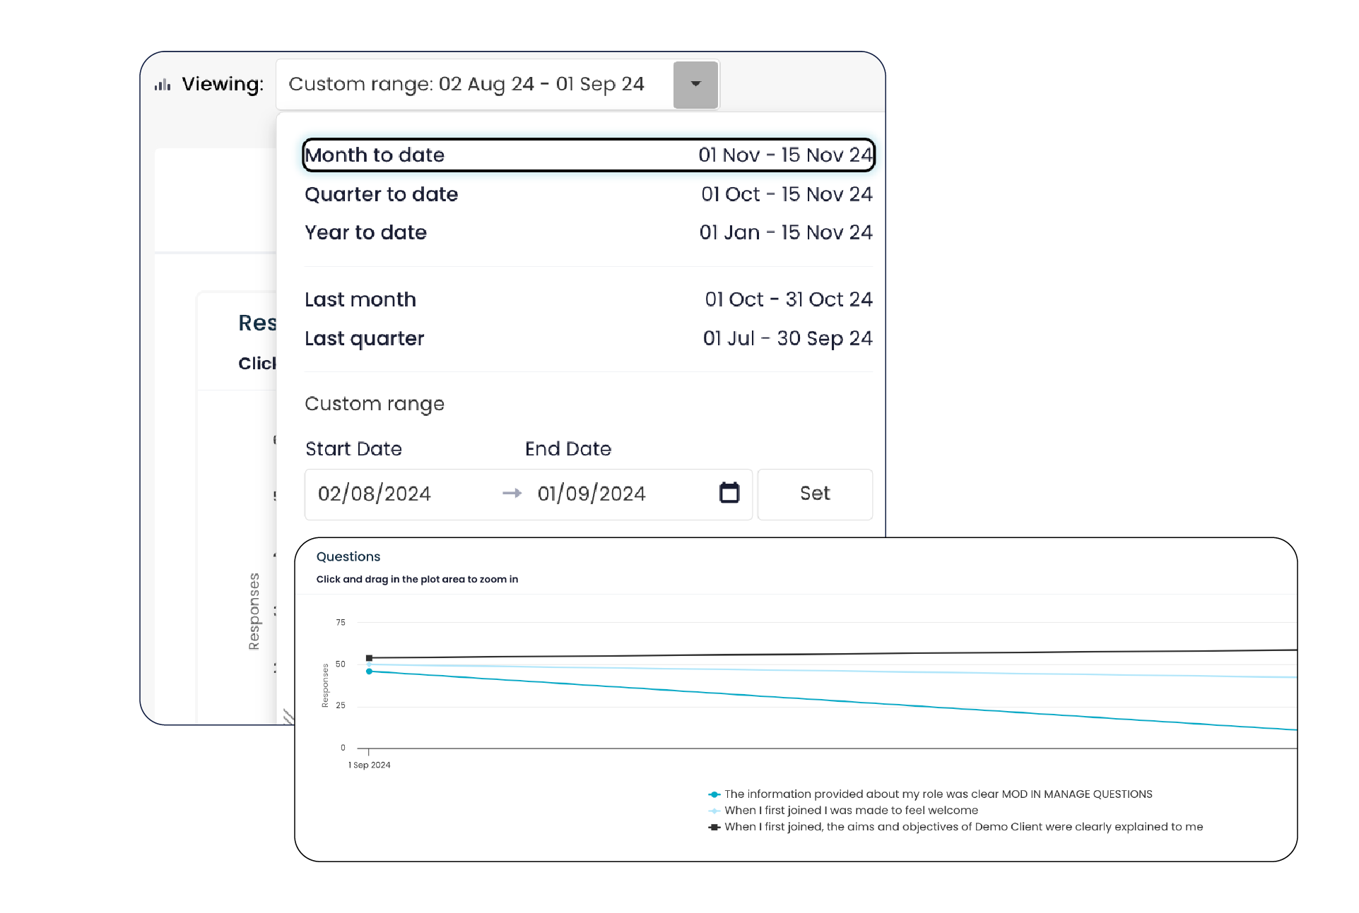Click the Custom range combo box text
Screen dimensions: 1359x913
466,84
